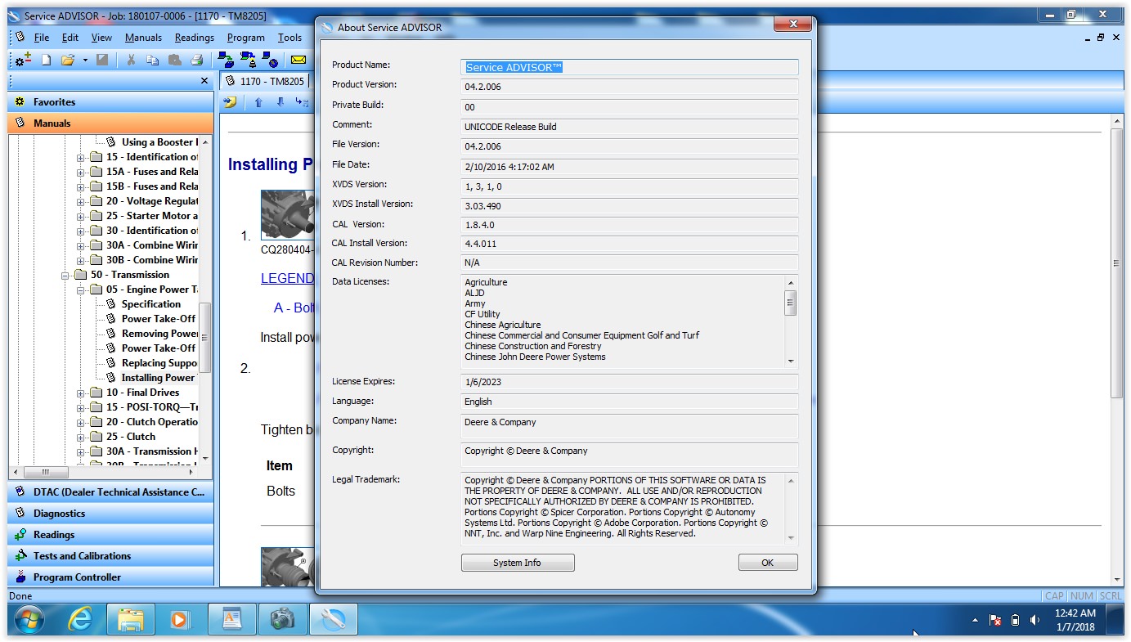1131x642 pixels.
Task: Click the gear plus/minus job icon
Action: (24, 60)
